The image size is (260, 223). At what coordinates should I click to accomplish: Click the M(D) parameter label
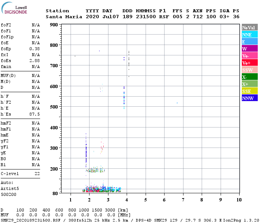point(6,82)
